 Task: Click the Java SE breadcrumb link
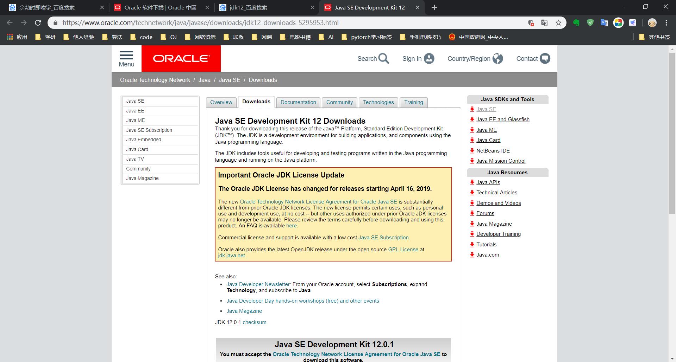click(x=230, y=80)
